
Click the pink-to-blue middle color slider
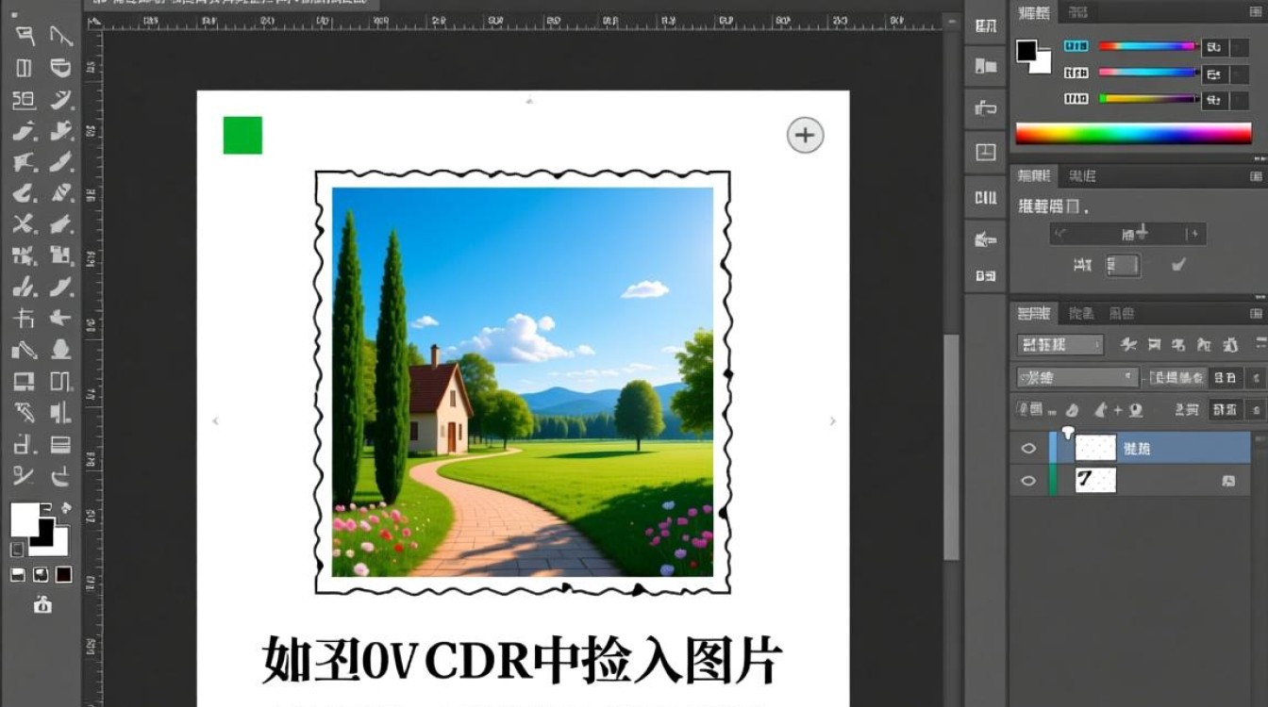1147,73
